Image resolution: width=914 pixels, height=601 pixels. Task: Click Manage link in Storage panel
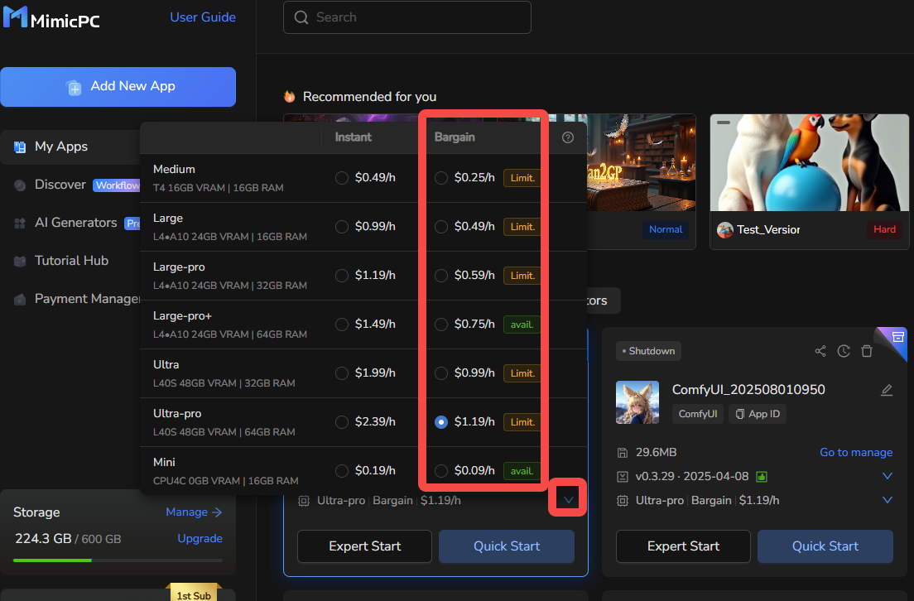pyautogui.click(x=194, y=512)
